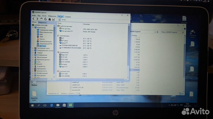This screenshot has height=119, width=213.
Task: Select the Безопасность shield icon
Action: (35, 71)
